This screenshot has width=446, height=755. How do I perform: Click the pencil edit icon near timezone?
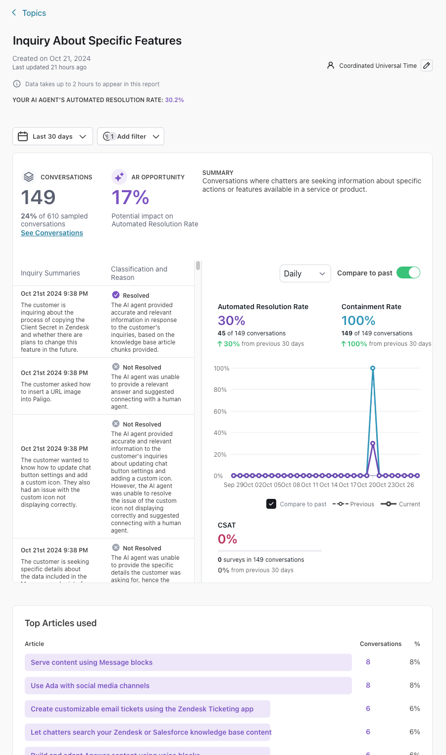pos(426,65)
